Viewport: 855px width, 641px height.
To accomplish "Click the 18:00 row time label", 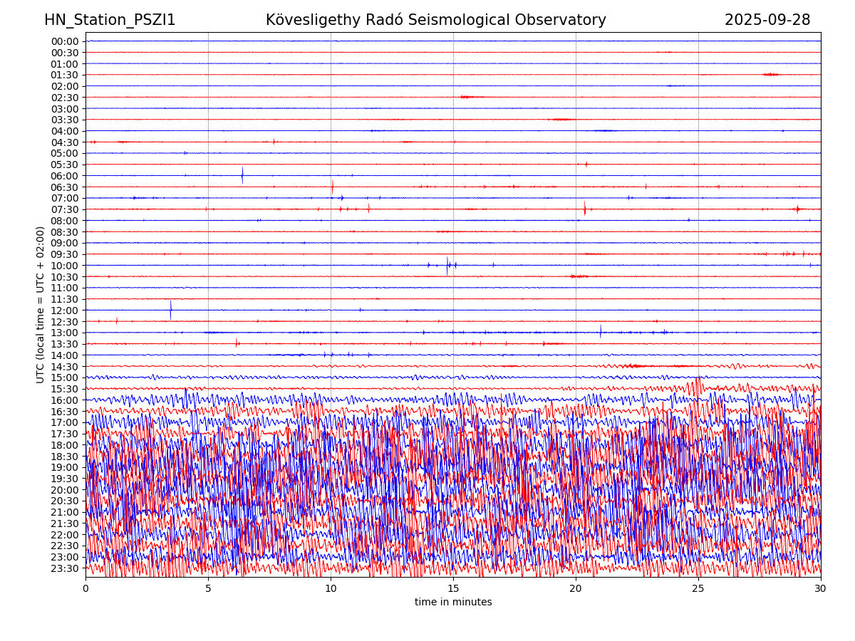I will (65, 445).
